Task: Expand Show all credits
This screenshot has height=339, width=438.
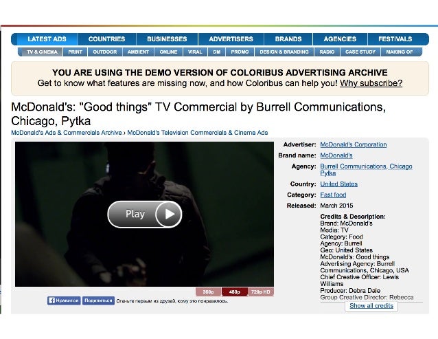Action: 371,306
